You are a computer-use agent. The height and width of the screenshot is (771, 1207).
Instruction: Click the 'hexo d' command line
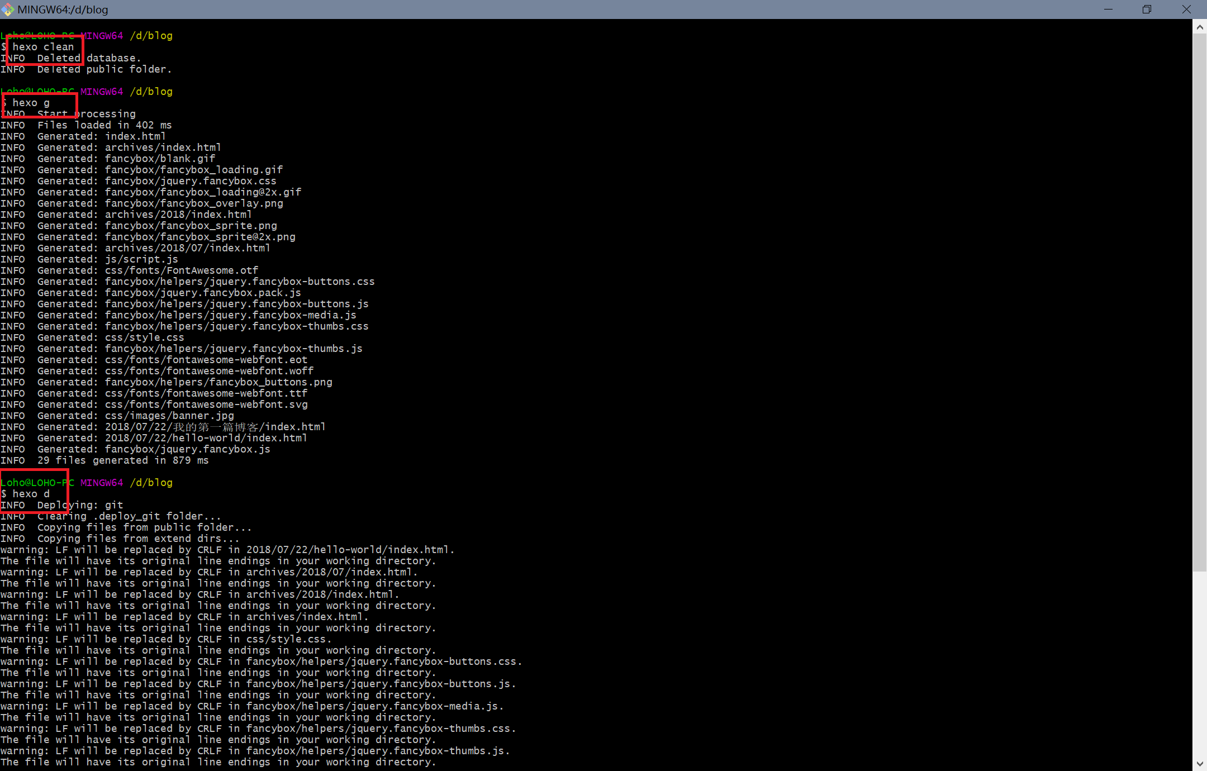click(x=31, y=494)
